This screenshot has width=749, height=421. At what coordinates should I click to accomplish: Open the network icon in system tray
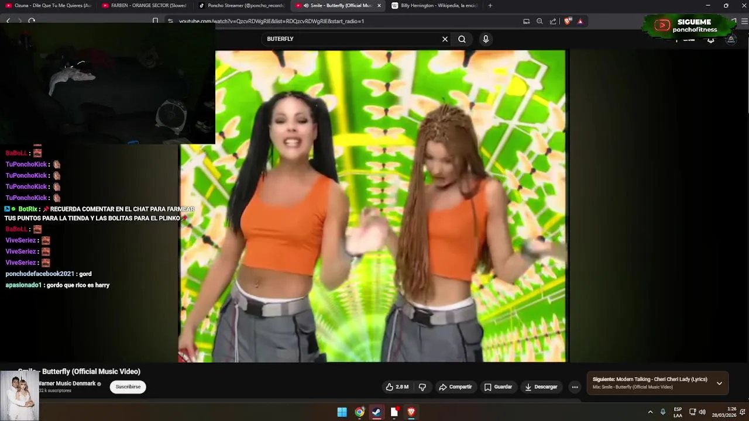692,412
